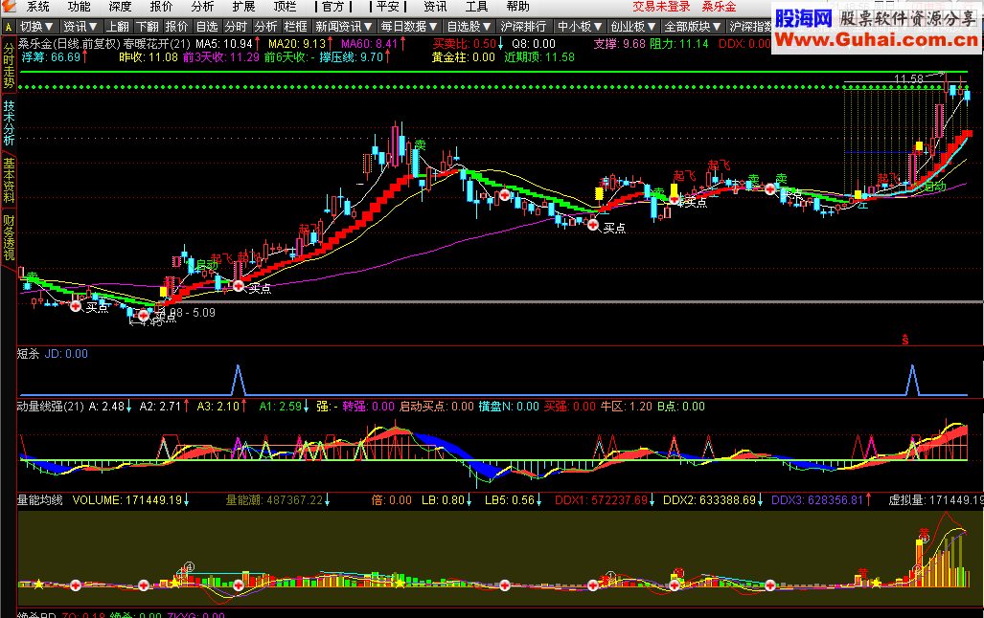Screen dimensions: 984x618
Task: Click the green 卖 sell signal at the peak
Action: pos(420,145)
